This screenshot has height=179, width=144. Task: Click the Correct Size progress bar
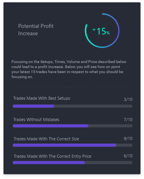[x=73, y=145]
